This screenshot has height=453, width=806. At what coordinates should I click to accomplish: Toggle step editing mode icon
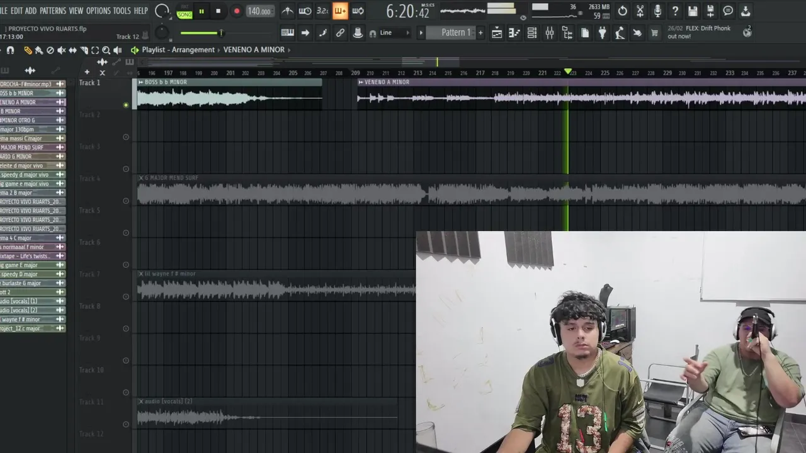[x=322, y=33]
